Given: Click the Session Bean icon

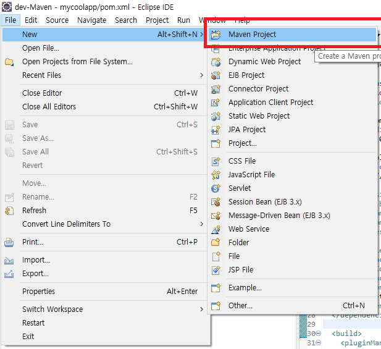Looking at the screenshot, I should point(216,202).
